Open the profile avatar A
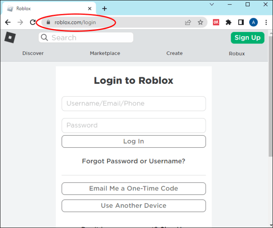Viewport: 273px width, 228px height. 253,22
